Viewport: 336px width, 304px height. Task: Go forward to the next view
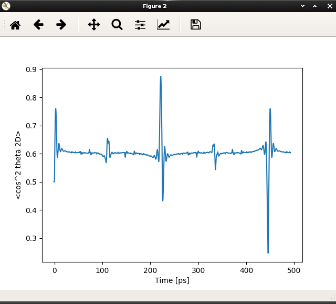point(61,25)
